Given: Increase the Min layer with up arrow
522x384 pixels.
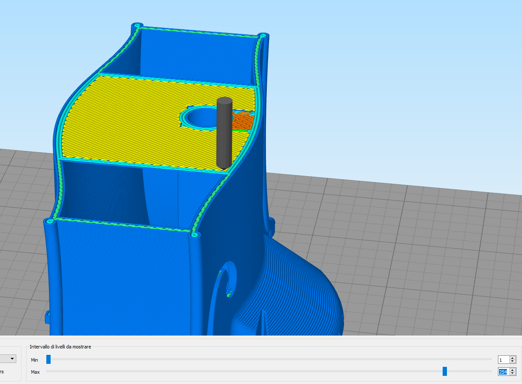Looking at the screenshot, I should pyautogui.click(x=513, y=358).
